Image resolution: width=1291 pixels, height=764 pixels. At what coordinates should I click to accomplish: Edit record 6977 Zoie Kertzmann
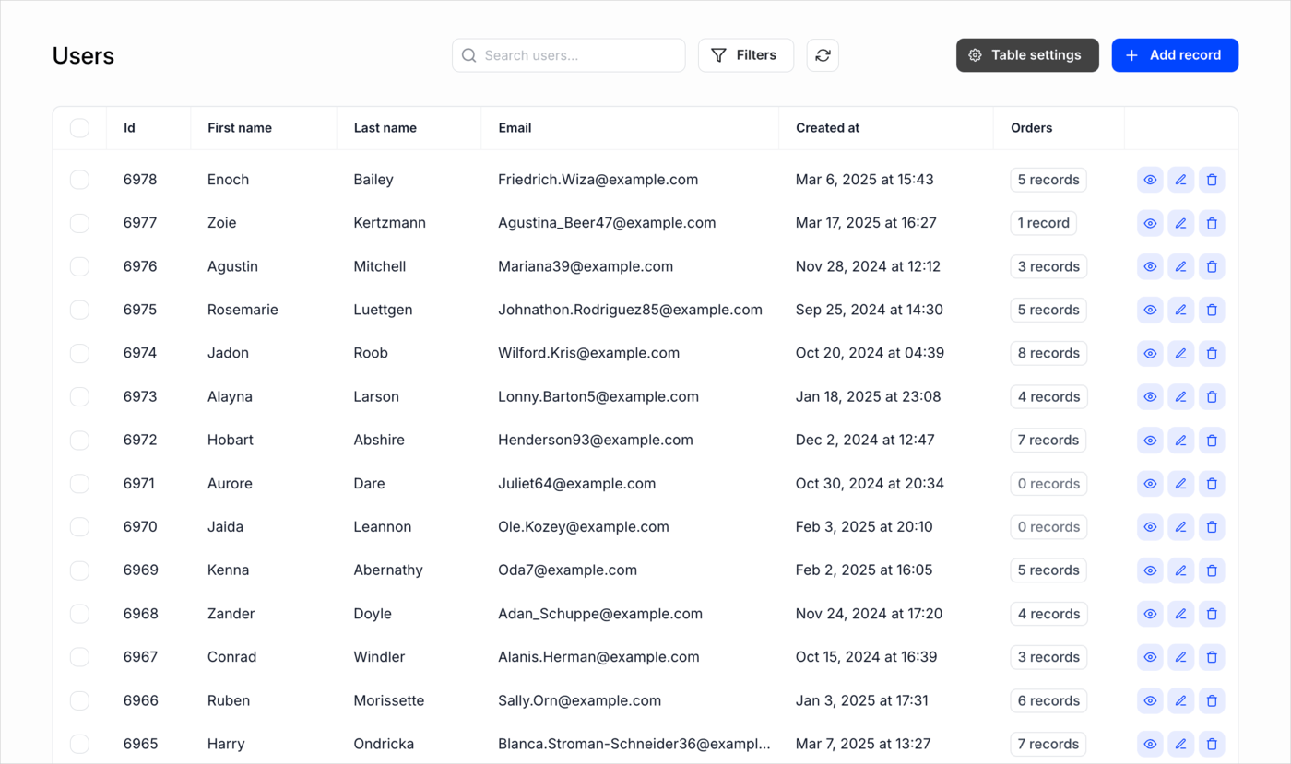pyautogui.click(x=1181, y=223)
